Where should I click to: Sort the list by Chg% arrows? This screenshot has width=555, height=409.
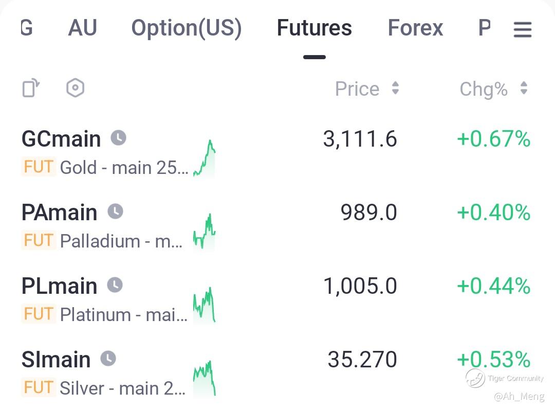[524, 88]
